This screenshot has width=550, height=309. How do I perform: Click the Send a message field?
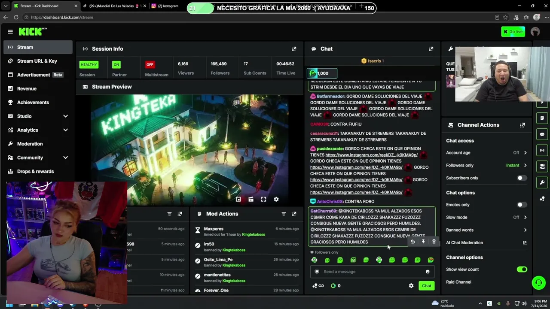372,272
